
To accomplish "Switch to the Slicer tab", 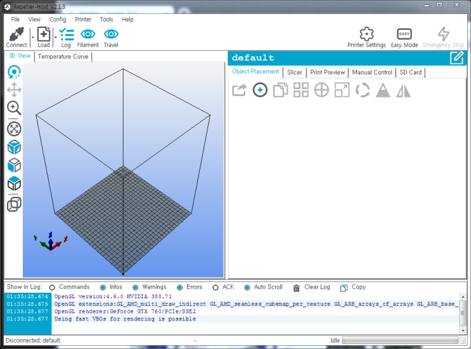I will [294, 72].
